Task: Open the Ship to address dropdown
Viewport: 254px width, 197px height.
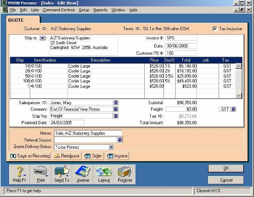Action: tap(42, 38)
